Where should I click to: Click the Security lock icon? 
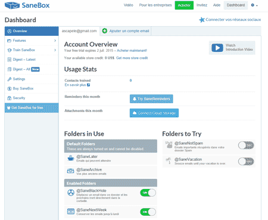click(x=9, y=98)
